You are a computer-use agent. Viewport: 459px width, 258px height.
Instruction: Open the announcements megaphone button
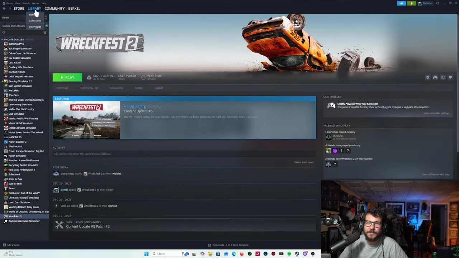(401, 3)
